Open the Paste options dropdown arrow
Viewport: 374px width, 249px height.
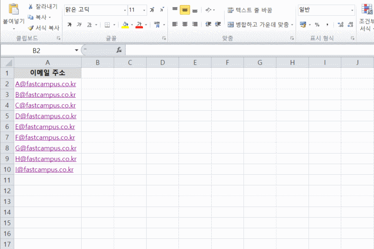[x=13, y=29]
